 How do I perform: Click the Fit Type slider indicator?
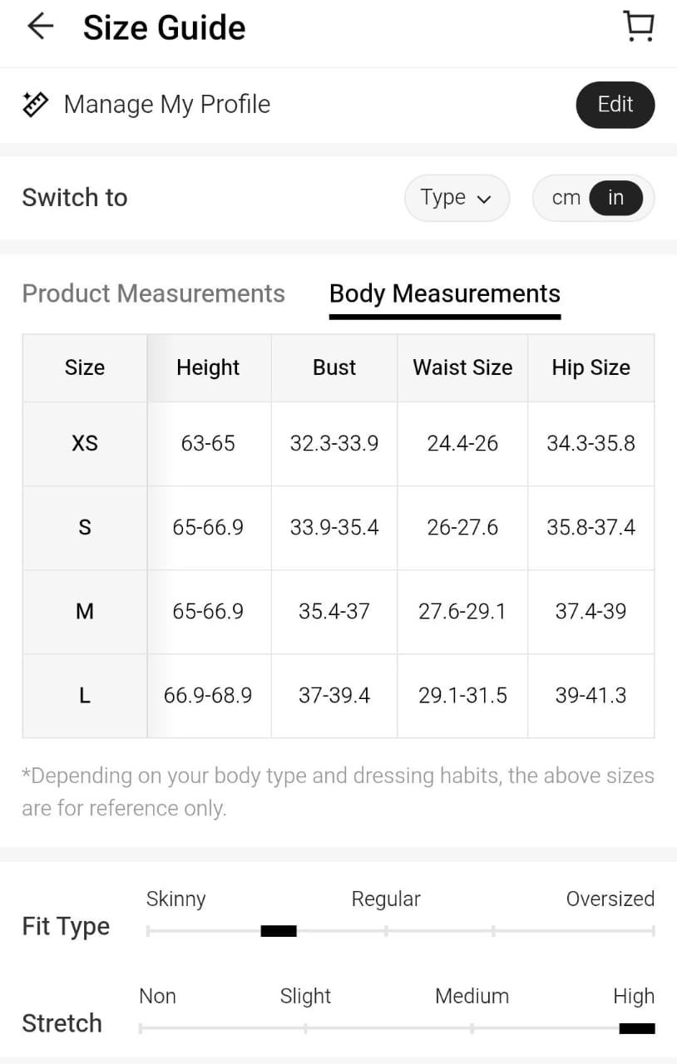click(x=279, y=931)
